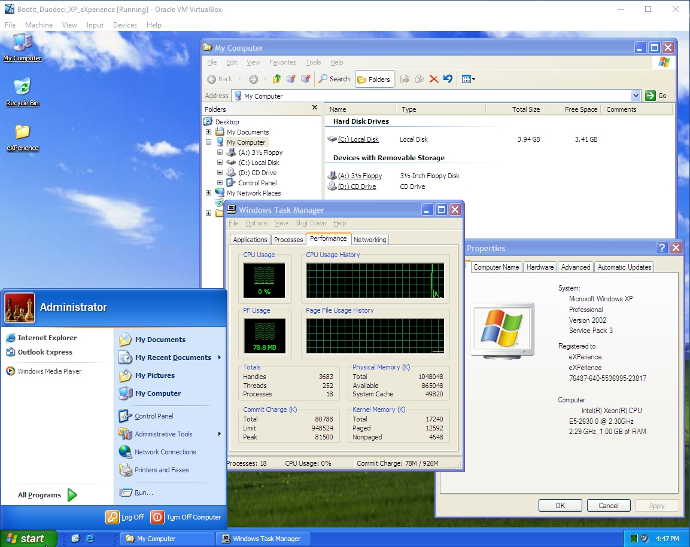Launch Windows Media Player from Start menu
This screenshot has width=690, height=547.
44,371
